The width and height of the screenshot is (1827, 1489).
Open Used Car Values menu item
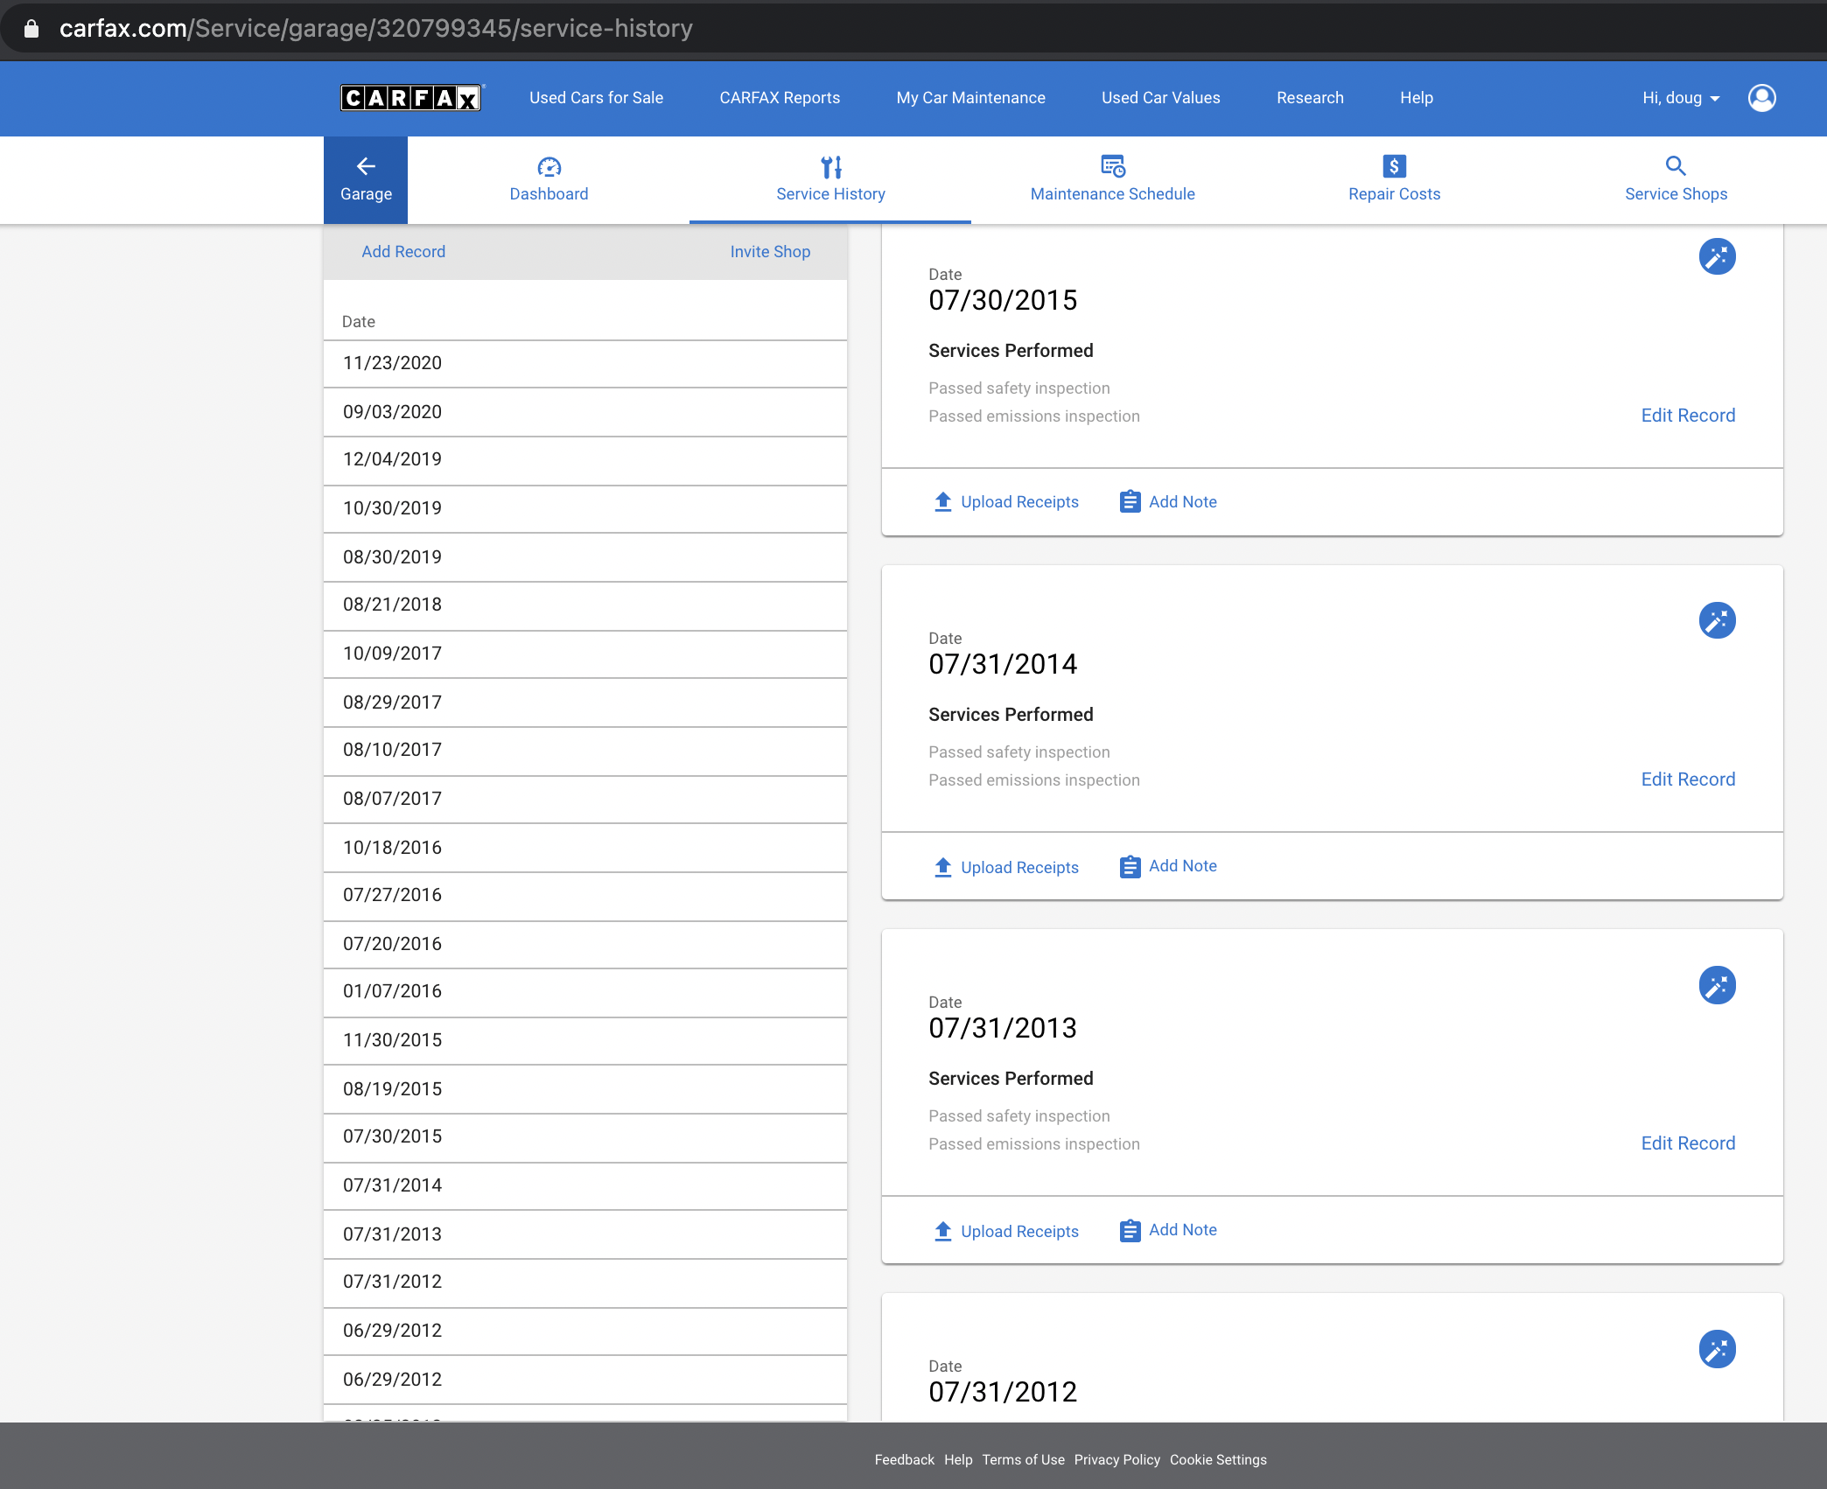pyautogui.click(x=1160, y=98)
